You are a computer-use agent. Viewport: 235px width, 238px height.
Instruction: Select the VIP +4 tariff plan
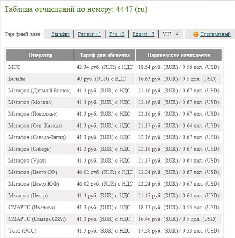[171, 34]
